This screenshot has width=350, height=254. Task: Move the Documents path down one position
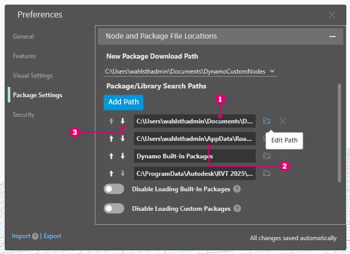(x=123, y=121)
